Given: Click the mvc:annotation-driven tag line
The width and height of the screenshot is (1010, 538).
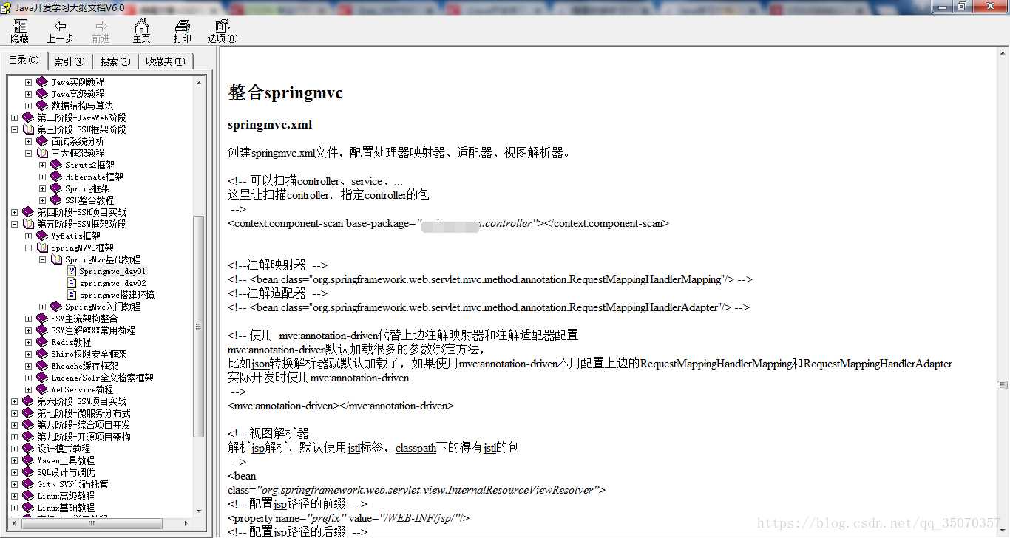Looking at the screenshot, I should (341, 406).
